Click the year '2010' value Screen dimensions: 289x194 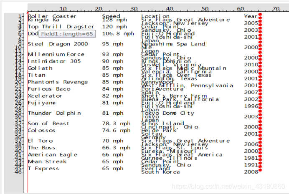[x=251, y=65]
